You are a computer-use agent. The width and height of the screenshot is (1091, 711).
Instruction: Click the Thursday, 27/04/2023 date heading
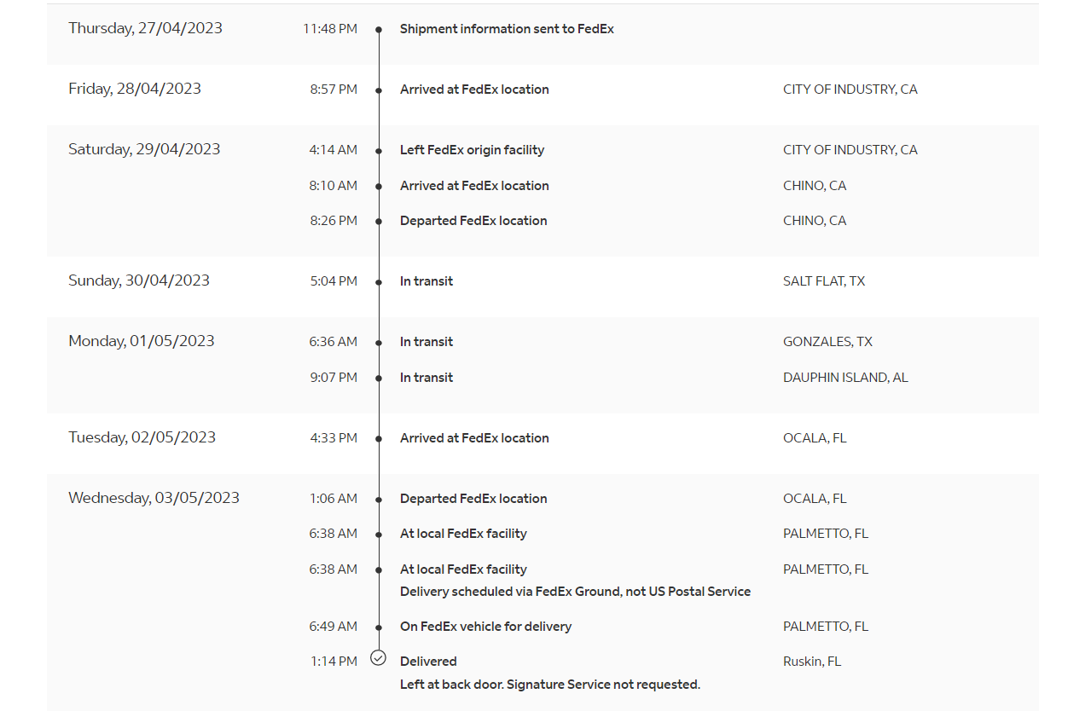(x=145, y=28)
